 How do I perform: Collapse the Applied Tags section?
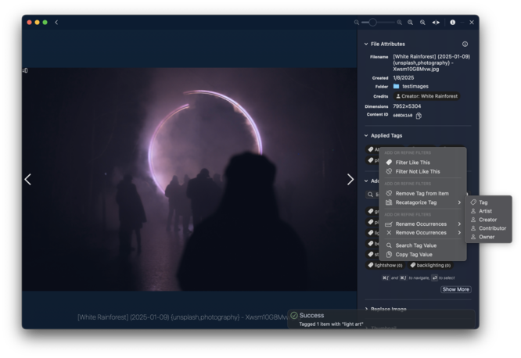point(366,135)
